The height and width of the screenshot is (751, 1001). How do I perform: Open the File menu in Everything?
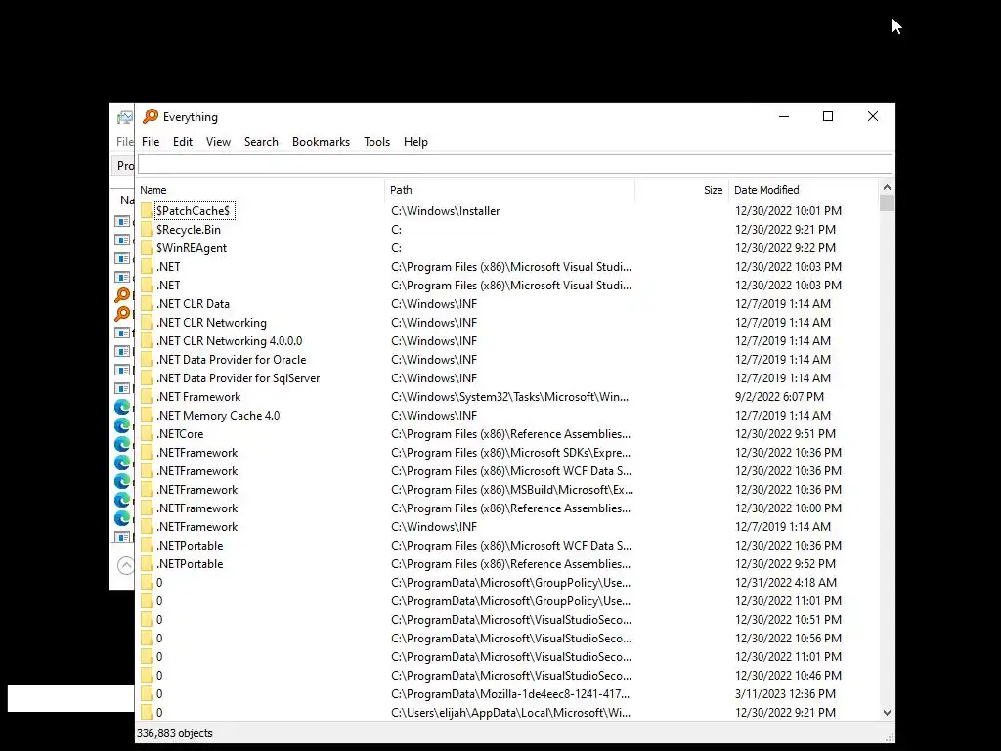tap(151, 142)
